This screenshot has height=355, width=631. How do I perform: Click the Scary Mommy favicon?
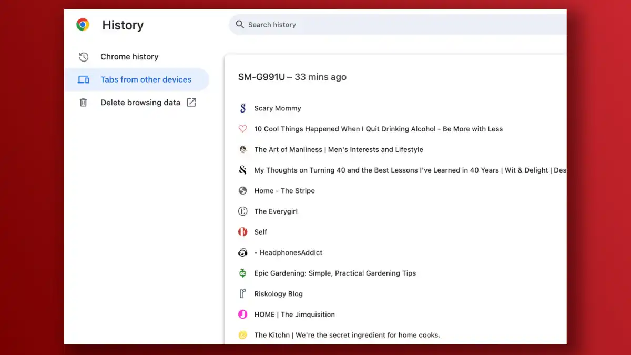(242, 108)
